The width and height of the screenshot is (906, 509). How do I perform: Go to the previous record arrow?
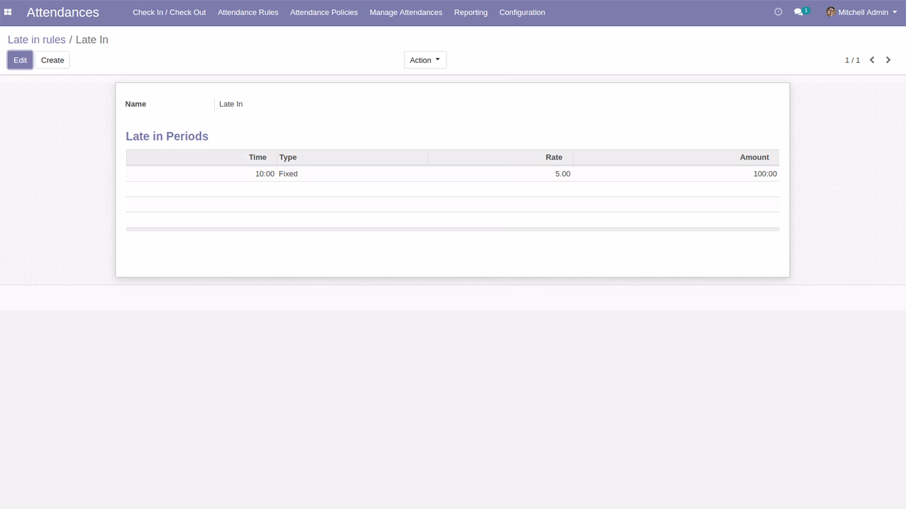click(x=872, y=60)
